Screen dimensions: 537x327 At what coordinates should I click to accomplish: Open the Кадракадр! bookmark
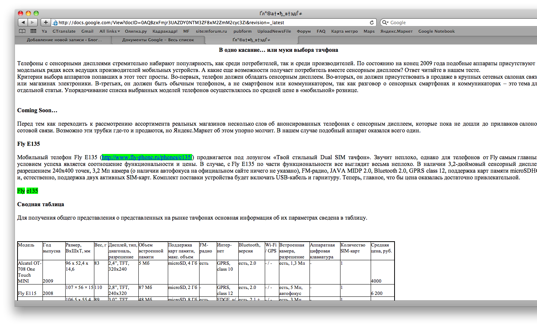point(165,31)
